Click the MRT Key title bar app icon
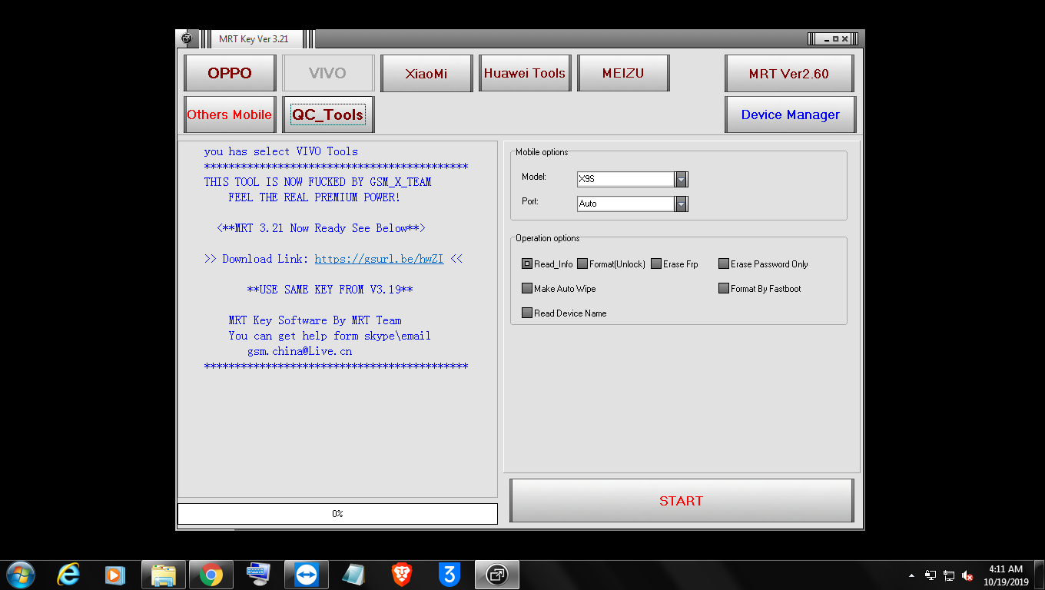Screen dimensions: 1045x590 pos(187,38)
